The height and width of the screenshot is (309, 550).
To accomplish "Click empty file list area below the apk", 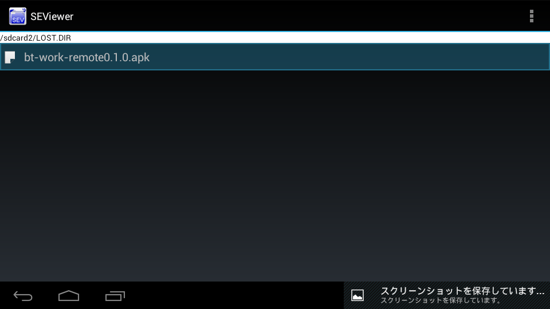I will [x=275, y=172].
